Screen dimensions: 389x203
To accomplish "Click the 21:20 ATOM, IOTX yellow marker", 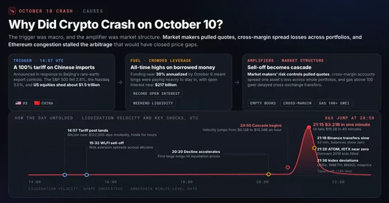I will pos(314,148).
